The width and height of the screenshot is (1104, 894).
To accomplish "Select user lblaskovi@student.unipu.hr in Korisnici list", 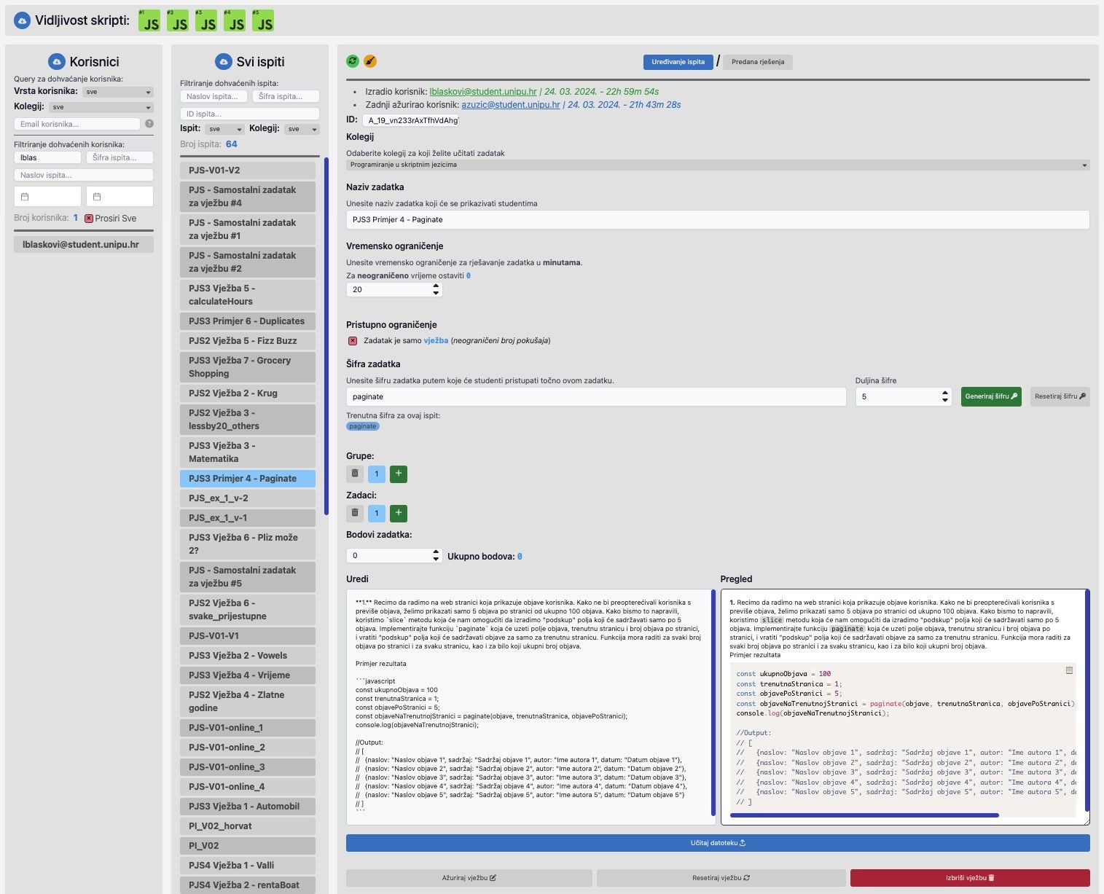I will pos(84,245).
